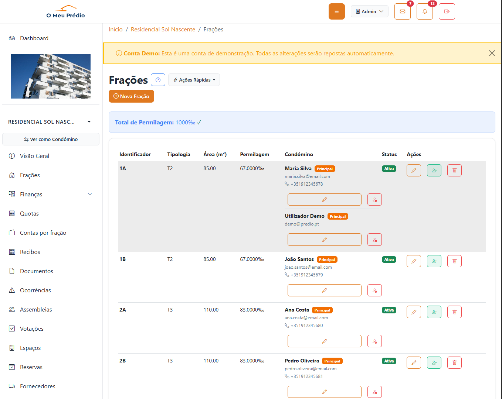Follow the Residencial Sol Nascente breadcrumb link
Image resolution: width=502 pixels, height=399 pixels.
tap(163, 30)
